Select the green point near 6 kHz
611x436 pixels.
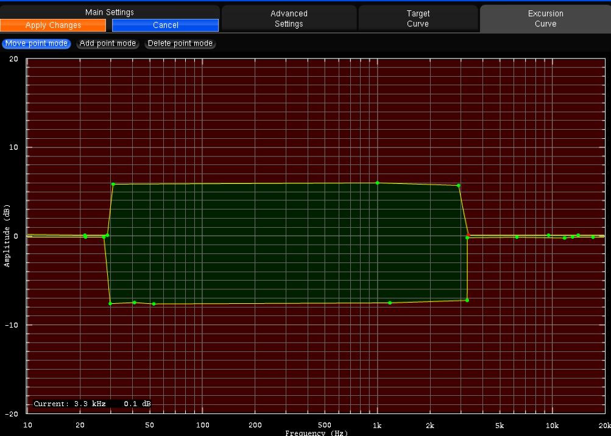click(517, 237)
